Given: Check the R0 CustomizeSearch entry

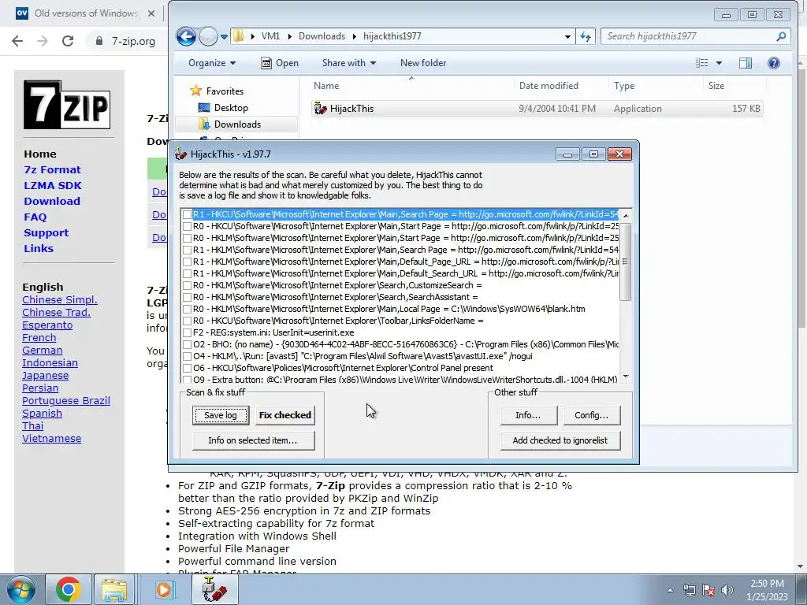Looking at the screenshot, I should pos(188,285).
